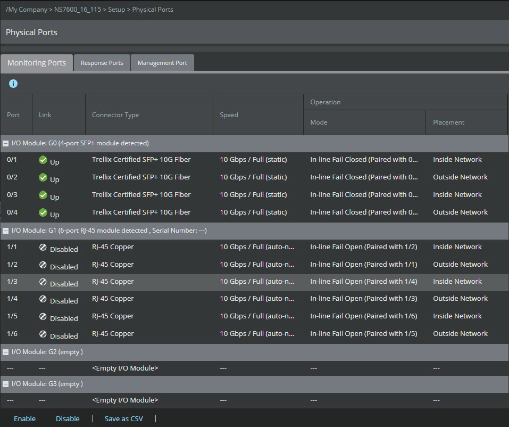Click the Disabled status icon for port 1/1
This screenshot has height=427, width=509.
tap(43, 247)
